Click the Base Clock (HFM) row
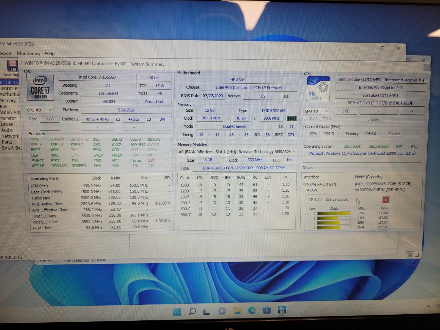The width and height of the screenshot is (440, 330). (101, 192)
